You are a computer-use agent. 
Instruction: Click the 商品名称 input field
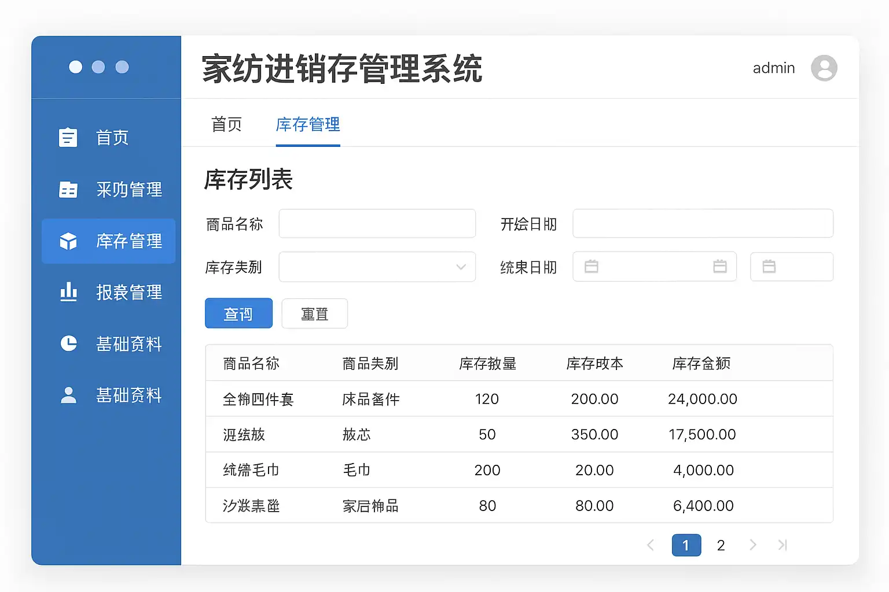pyautogui.click(x=377, y=224)
